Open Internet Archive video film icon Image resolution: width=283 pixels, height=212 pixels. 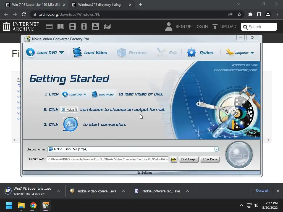click(72, 26)
